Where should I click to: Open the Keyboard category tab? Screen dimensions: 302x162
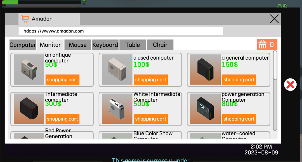point(105,45)
